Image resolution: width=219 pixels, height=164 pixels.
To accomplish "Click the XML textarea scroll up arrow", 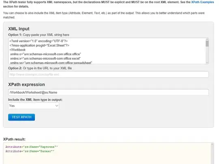I will tap(207, 39).
